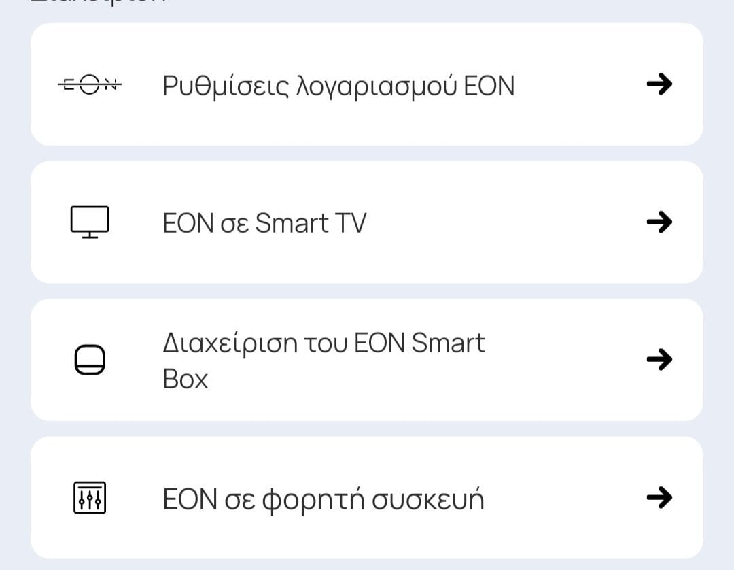This screenshot has width=734, height=570.
Task: Click the EON Smart Box device icon
Action: (90, 360)
